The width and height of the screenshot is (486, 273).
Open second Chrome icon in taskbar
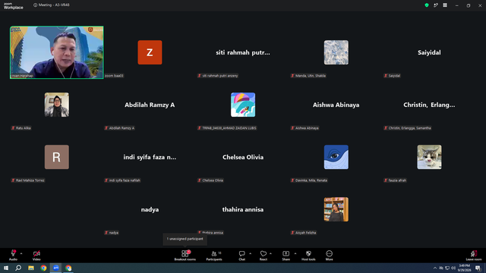[68, 268]
